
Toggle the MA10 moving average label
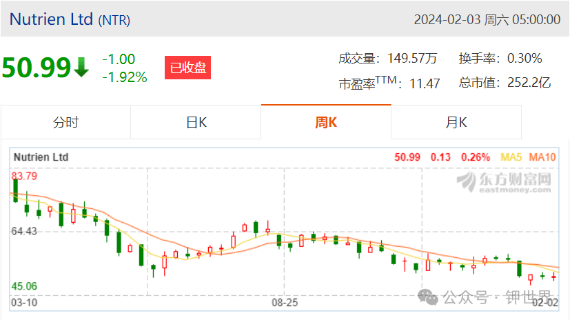point(542,157)
